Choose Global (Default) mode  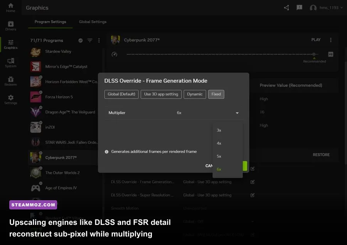pyautogui.click(x=121, y=94)
